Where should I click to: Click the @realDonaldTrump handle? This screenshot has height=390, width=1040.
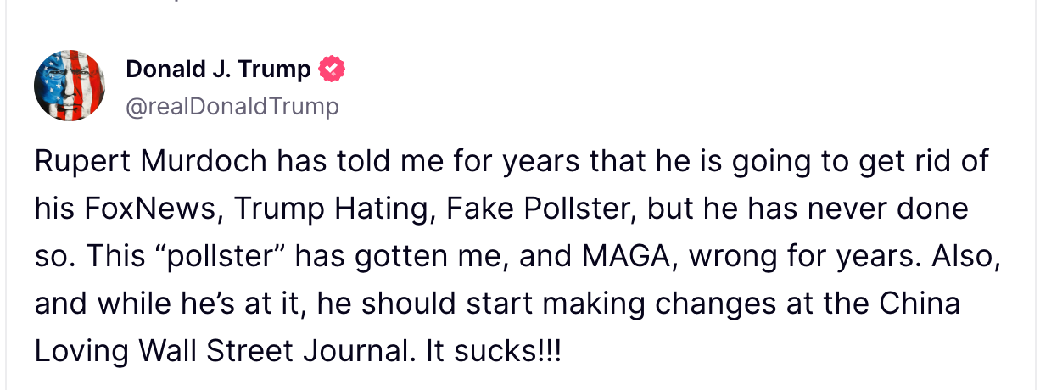pyautogui.click(x=232, y=106)
